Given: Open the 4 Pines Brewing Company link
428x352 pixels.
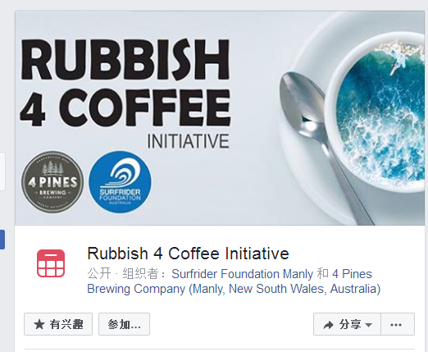Looking at the screenshot, I should (234, 281).
